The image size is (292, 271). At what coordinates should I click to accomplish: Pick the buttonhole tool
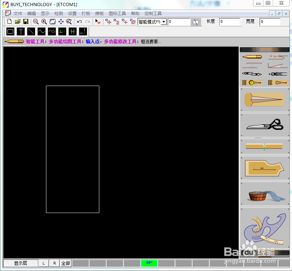coord(278,82)
